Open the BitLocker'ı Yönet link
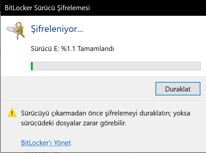This screenshot has height=153, width=206. coord(46,143)
